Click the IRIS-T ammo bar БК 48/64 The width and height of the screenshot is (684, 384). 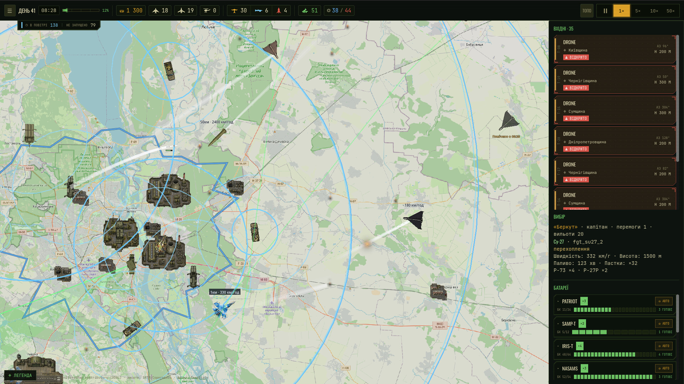tap(615, 354)
